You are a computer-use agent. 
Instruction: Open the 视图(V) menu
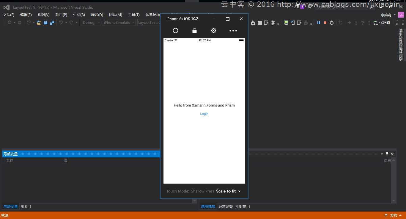[44, 15]
